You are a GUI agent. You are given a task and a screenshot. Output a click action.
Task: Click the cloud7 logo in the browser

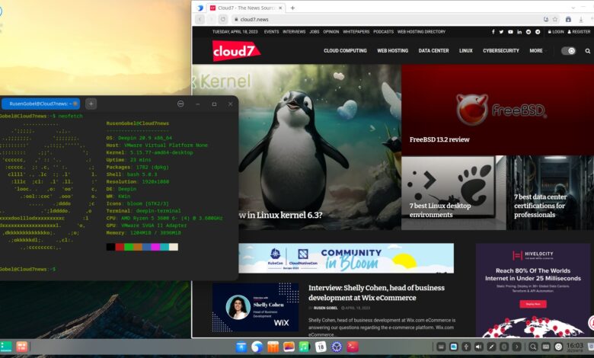click(x=236, y=51)
